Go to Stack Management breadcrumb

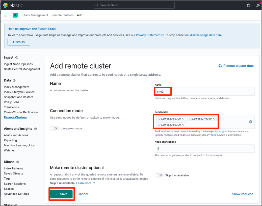(x=35, y=15)
